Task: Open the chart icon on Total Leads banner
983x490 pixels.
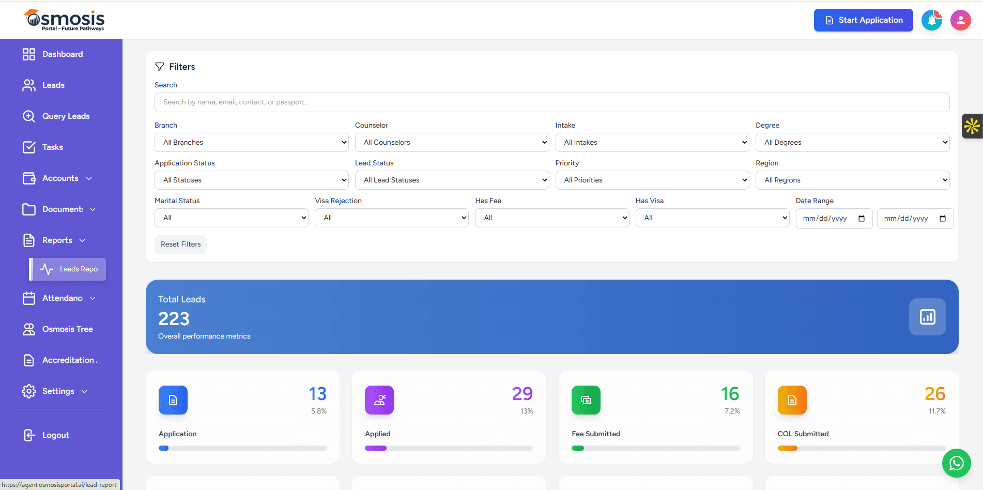Action: pos(927,317)
